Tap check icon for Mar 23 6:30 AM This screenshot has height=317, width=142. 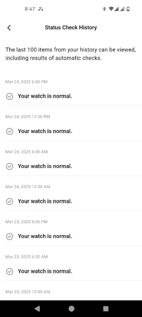click(9, 271)
